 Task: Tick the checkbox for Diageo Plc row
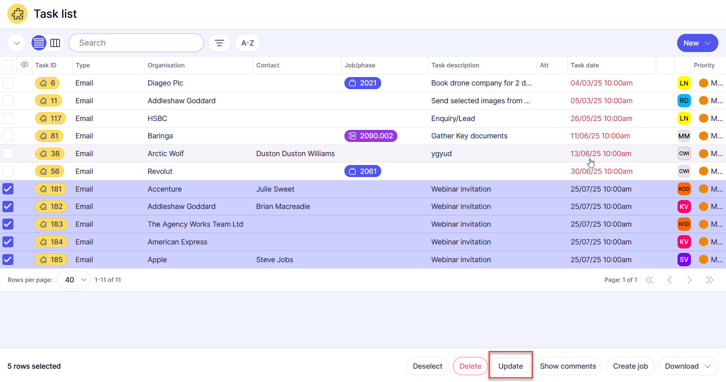coord(8,83)
